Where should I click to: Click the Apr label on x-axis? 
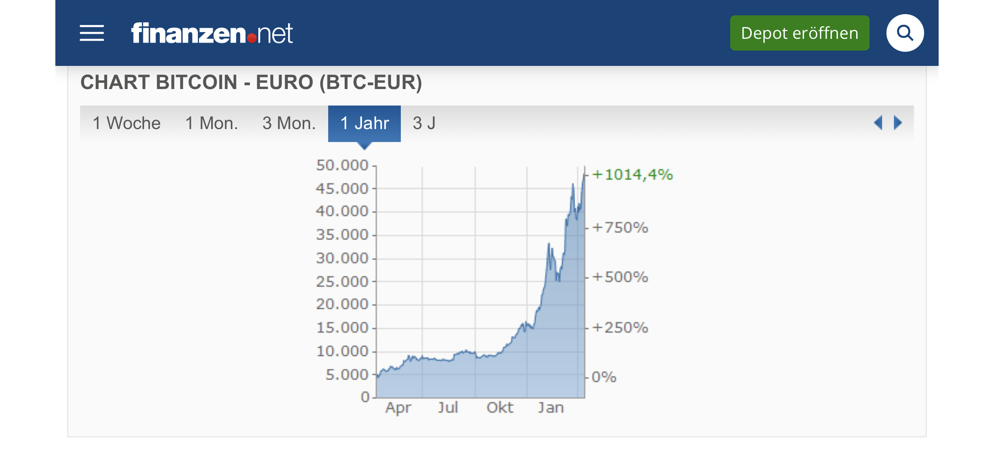398,408
